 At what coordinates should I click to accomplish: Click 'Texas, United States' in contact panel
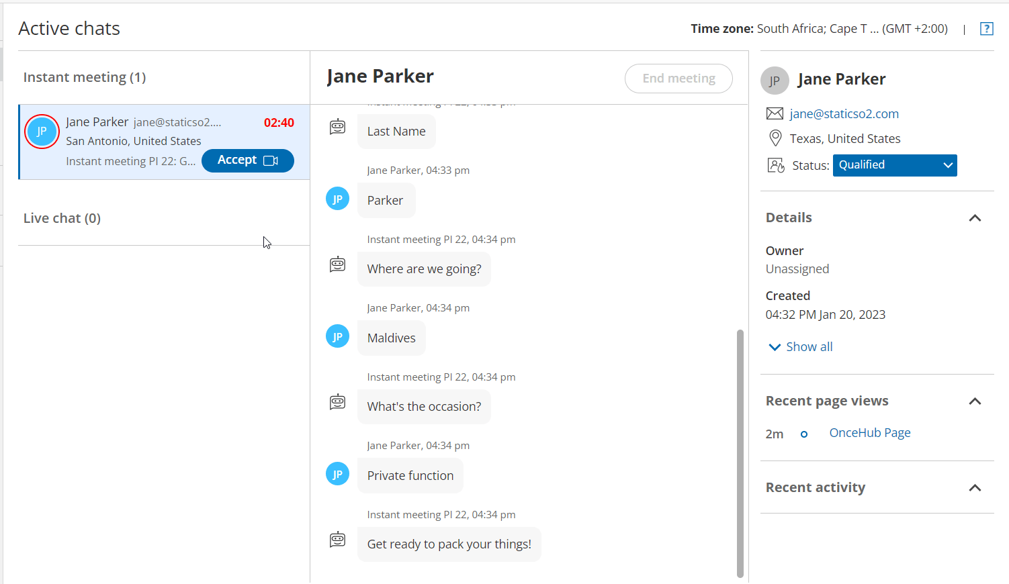pos(845,139)
